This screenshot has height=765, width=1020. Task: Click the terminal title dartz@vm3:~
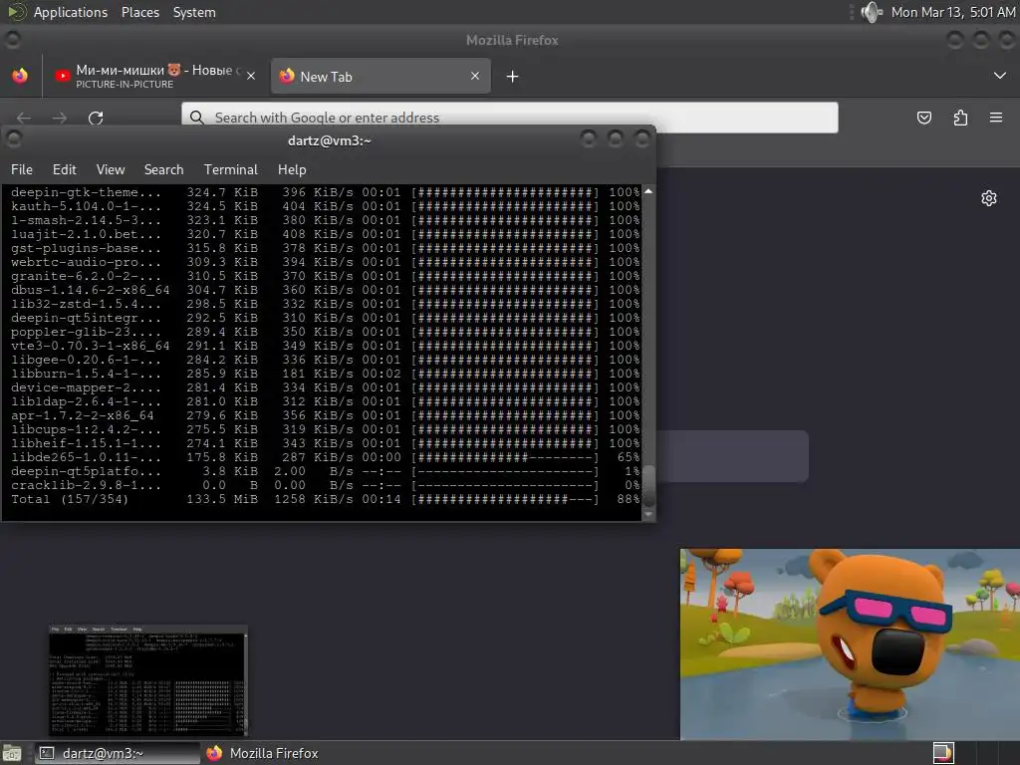tap(329, 140)
